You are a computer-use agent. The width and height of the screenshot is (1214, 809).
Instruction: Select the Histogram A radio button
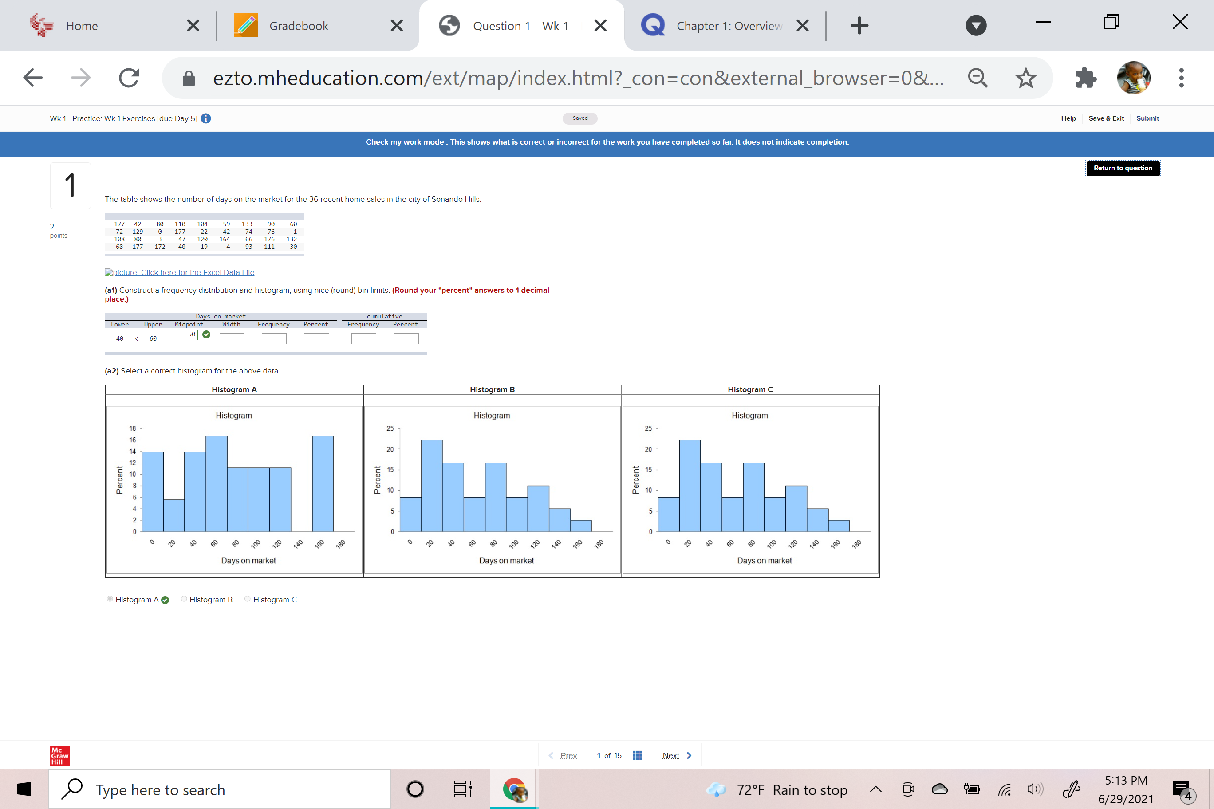[x=110, y=598]
